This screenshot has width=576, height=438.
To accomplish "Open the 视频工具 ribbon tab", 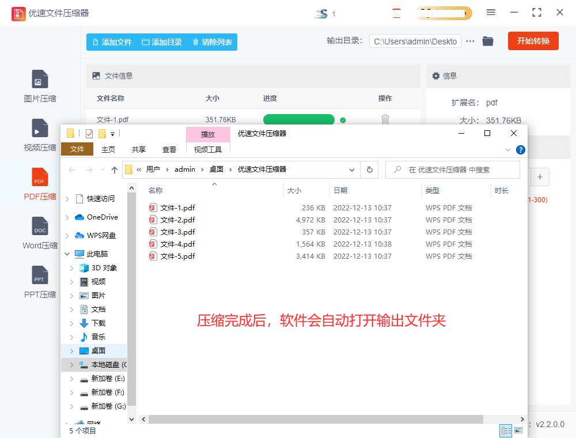I will [x=208, y=149].
